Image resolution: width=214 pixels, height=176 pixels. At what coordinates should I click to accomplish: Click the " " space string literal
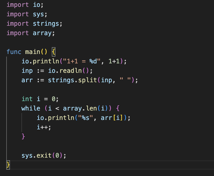(x=125, y=79)
